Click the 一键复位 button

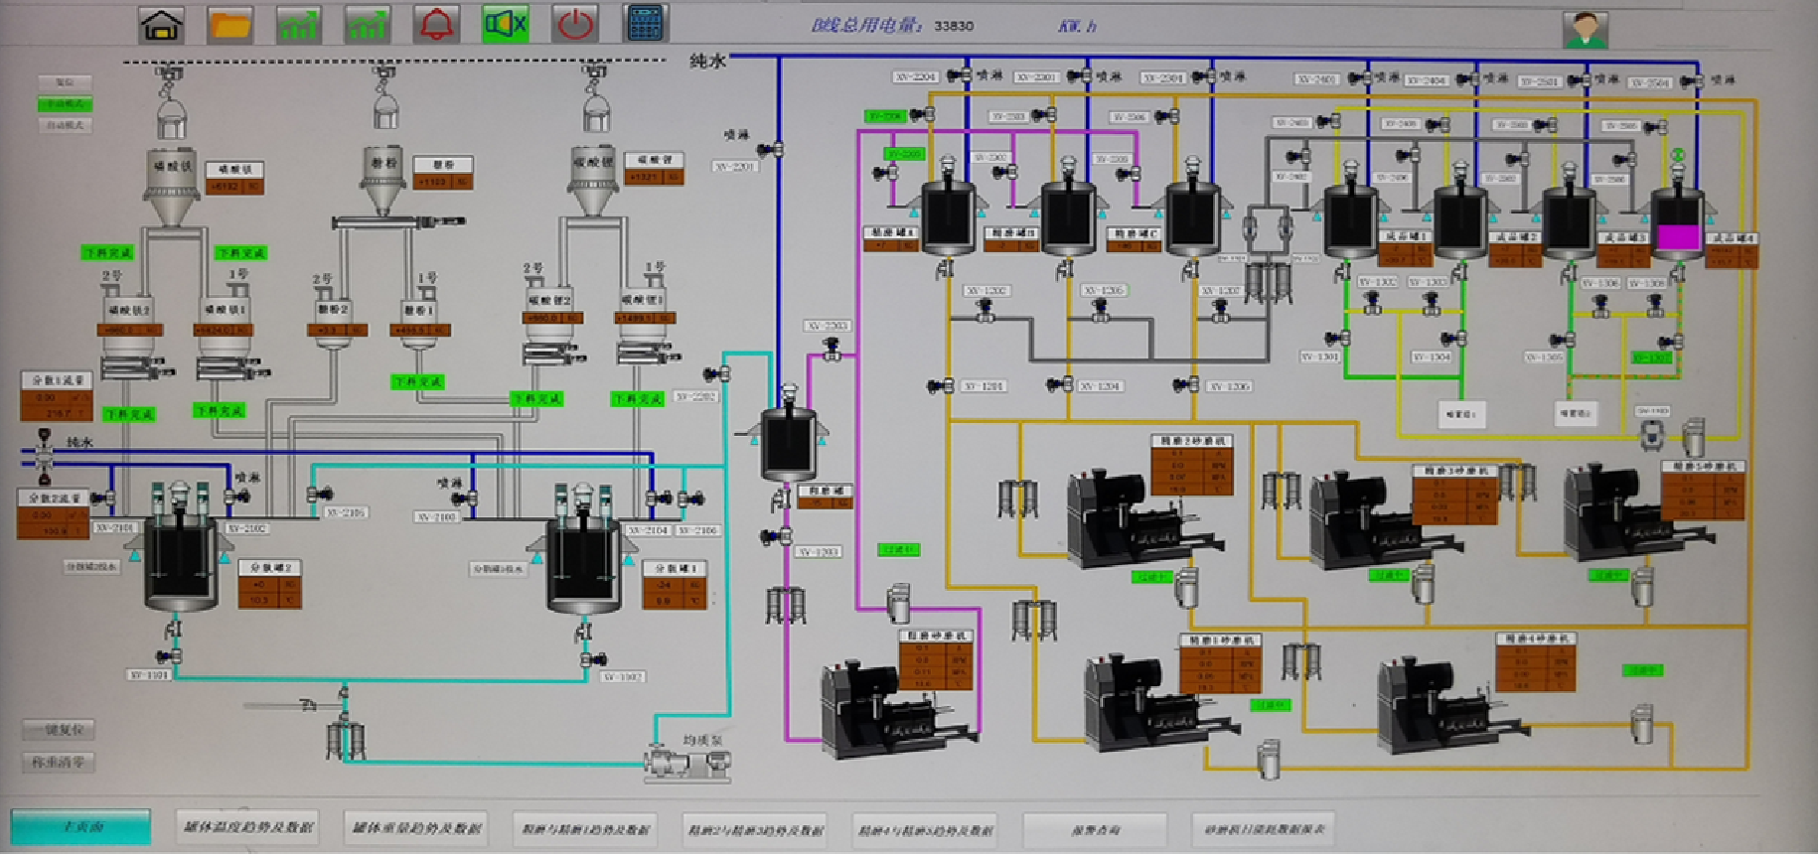coord(59,730)
